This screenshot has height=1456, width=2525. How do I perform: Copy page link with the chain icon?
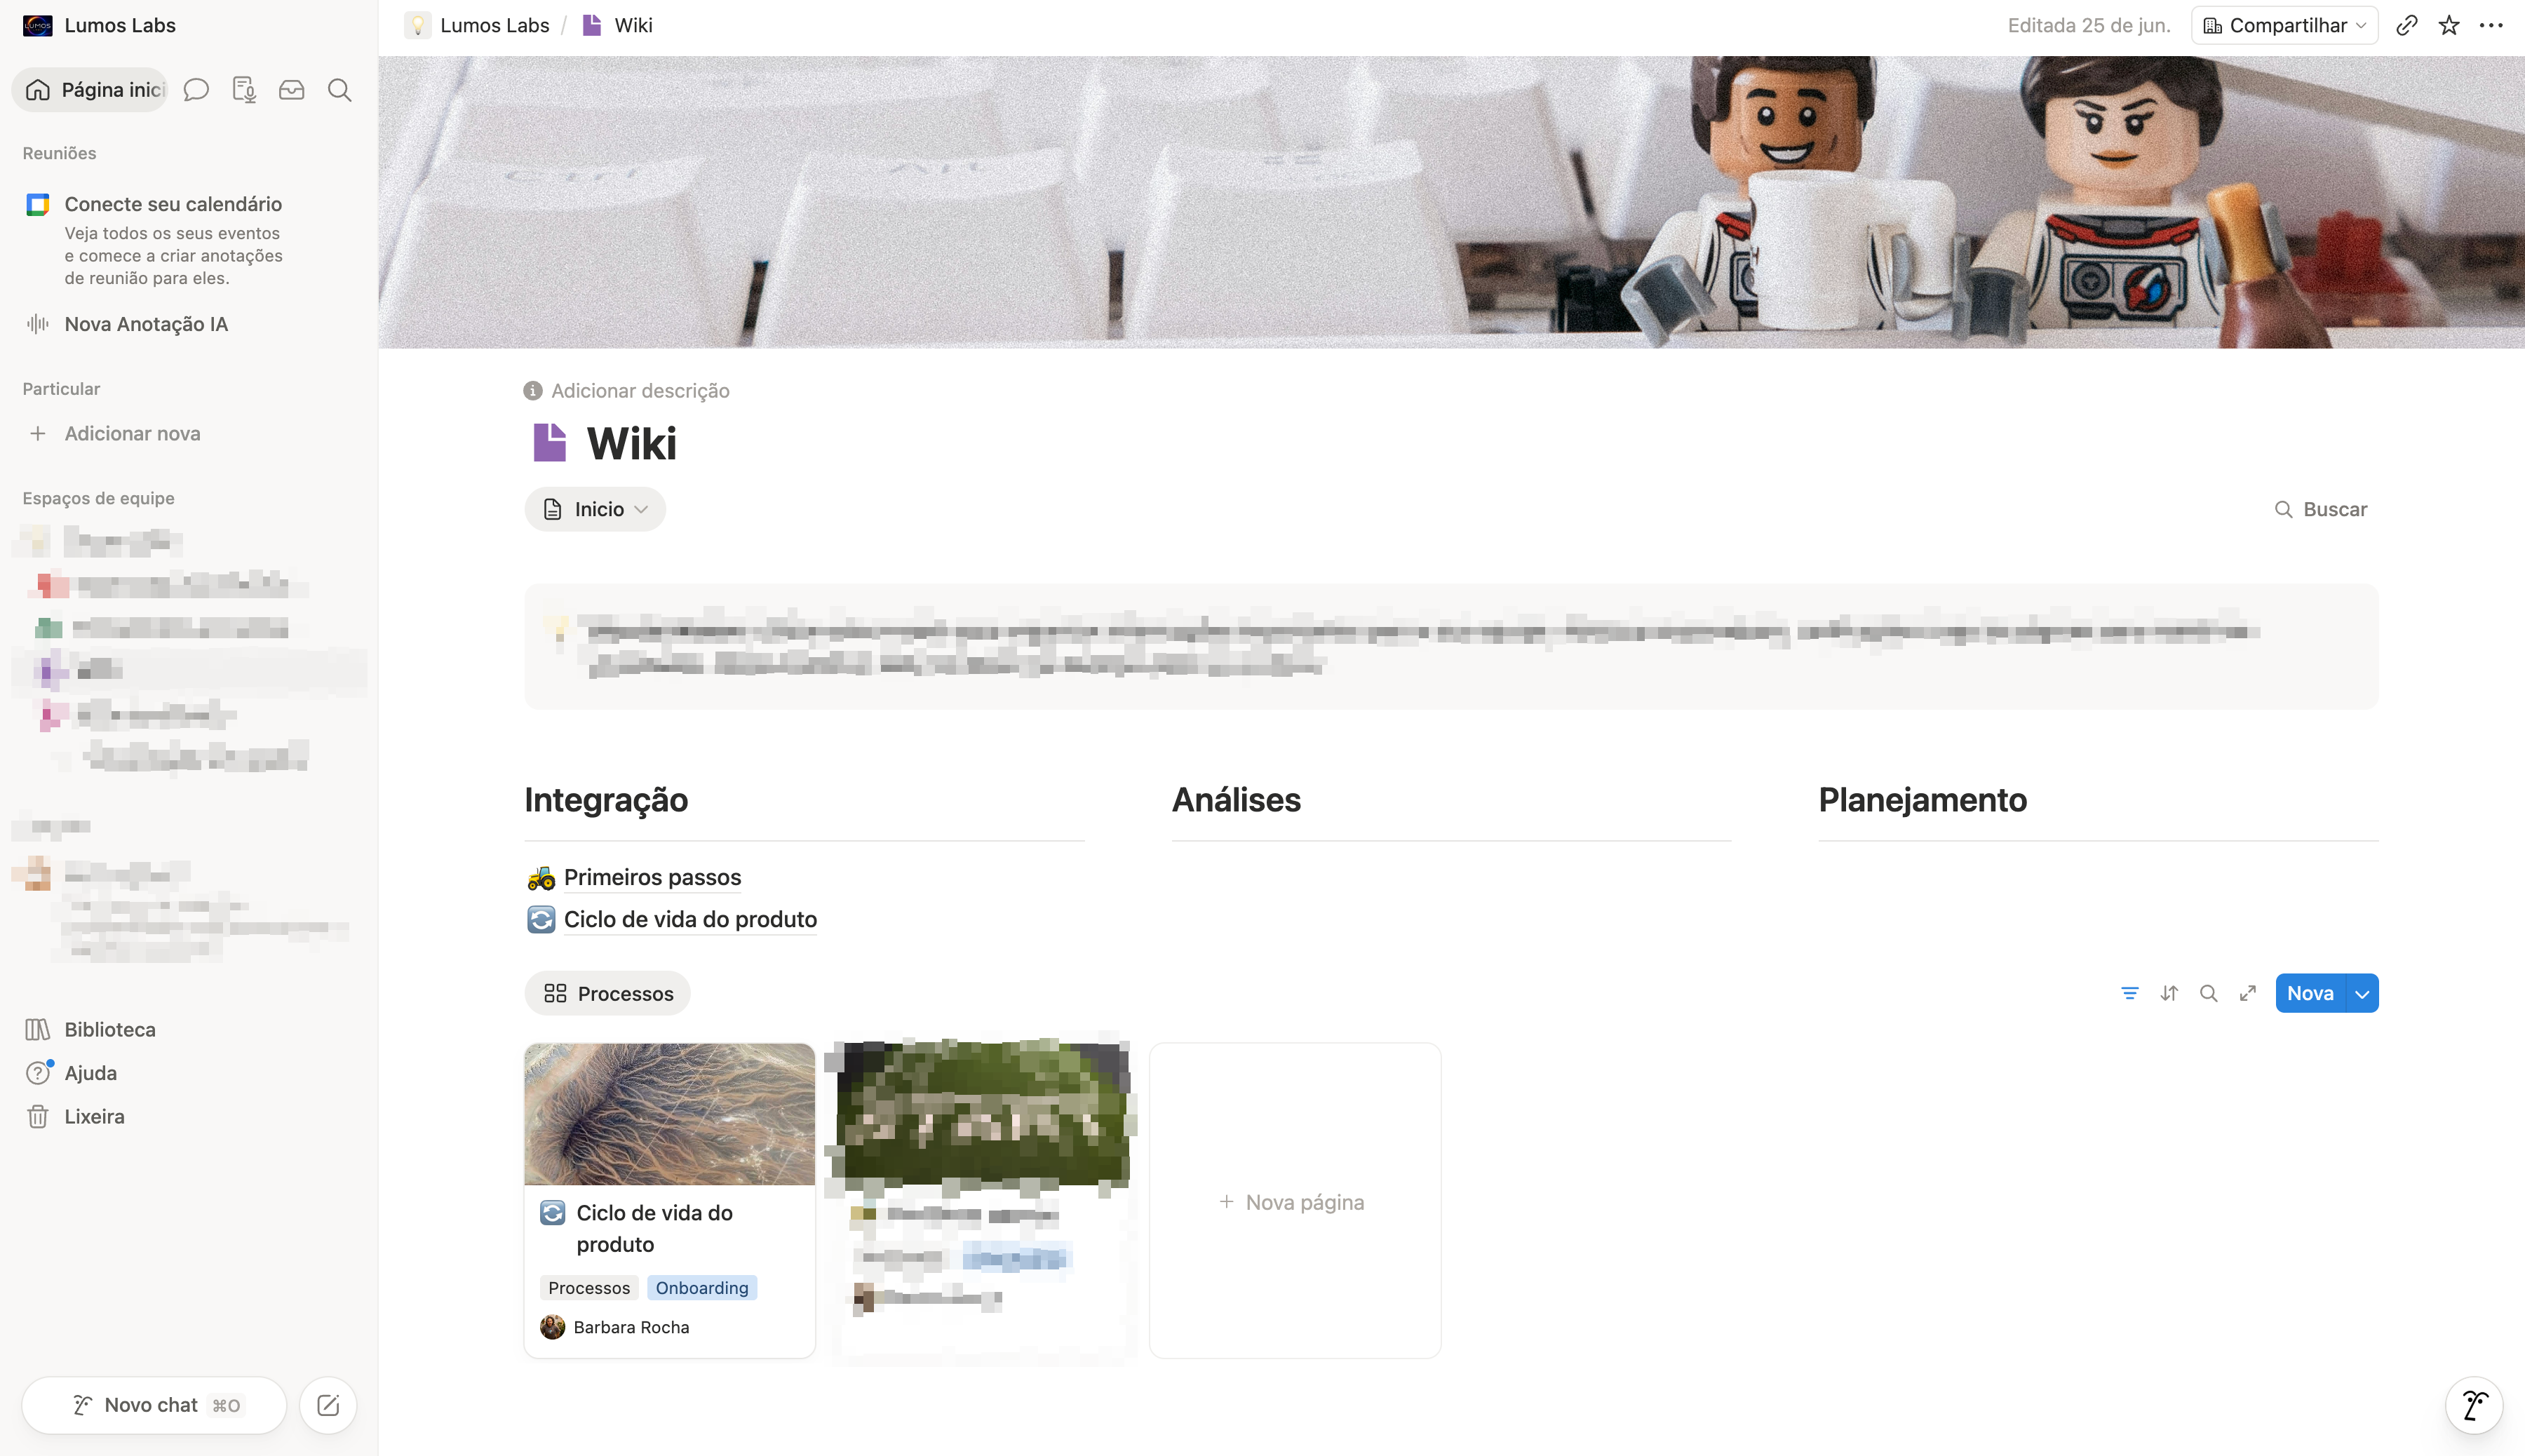coord(2407,25)
